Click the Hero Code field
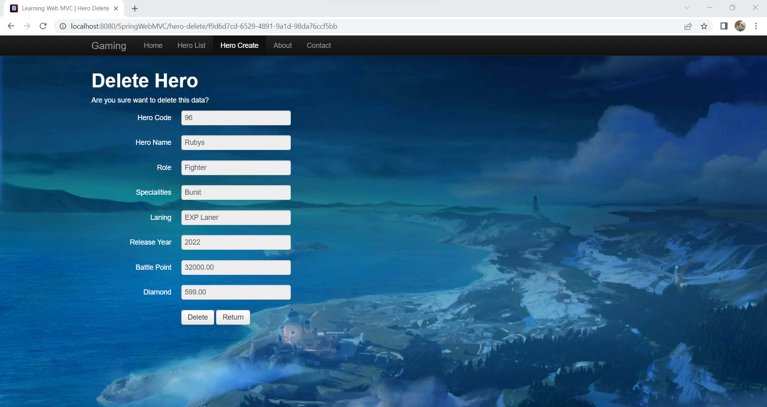 [x=236, y=118]
